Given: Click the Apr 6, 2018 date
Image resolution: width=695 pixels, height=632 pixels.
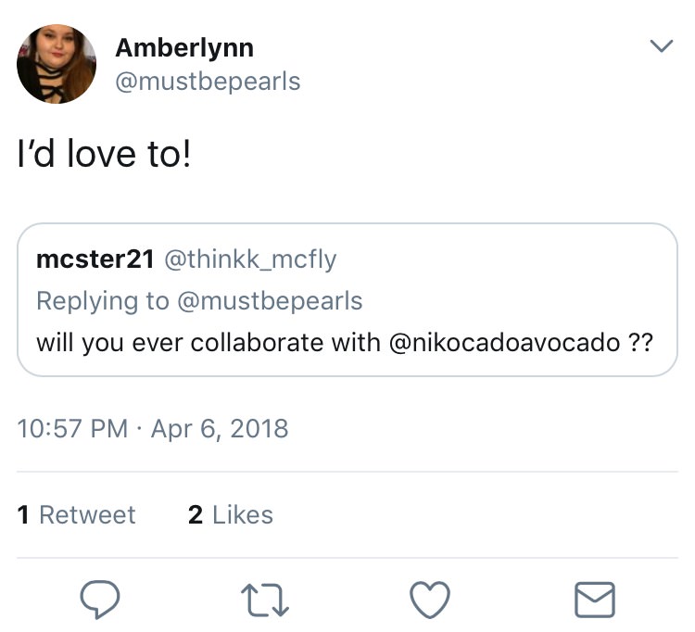Looking at the screenshot, I should tap(220, 429).
